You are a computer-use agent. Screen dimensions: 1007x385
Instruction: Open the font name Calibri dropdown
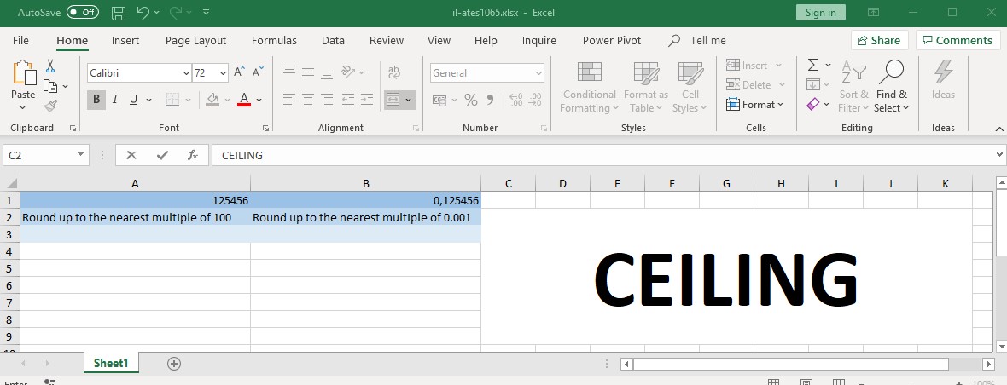186,73
